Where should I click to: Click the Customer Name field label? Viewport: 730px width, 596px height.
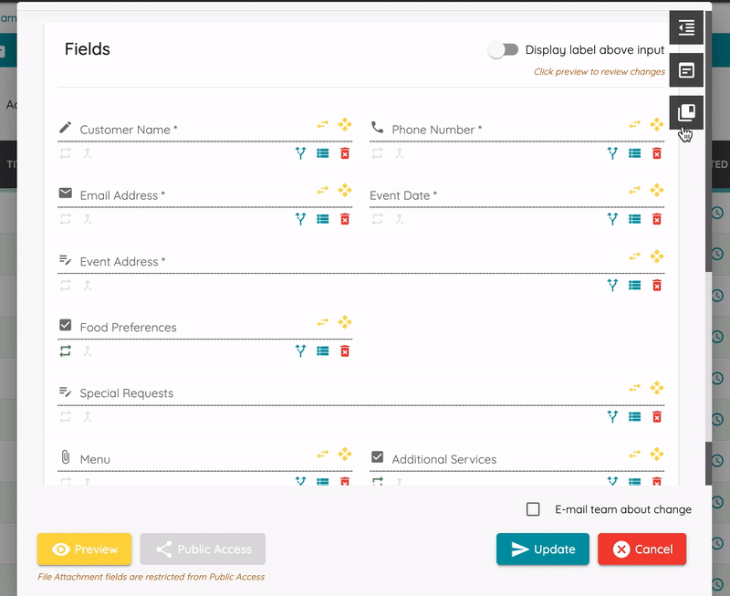click(129, 130)
